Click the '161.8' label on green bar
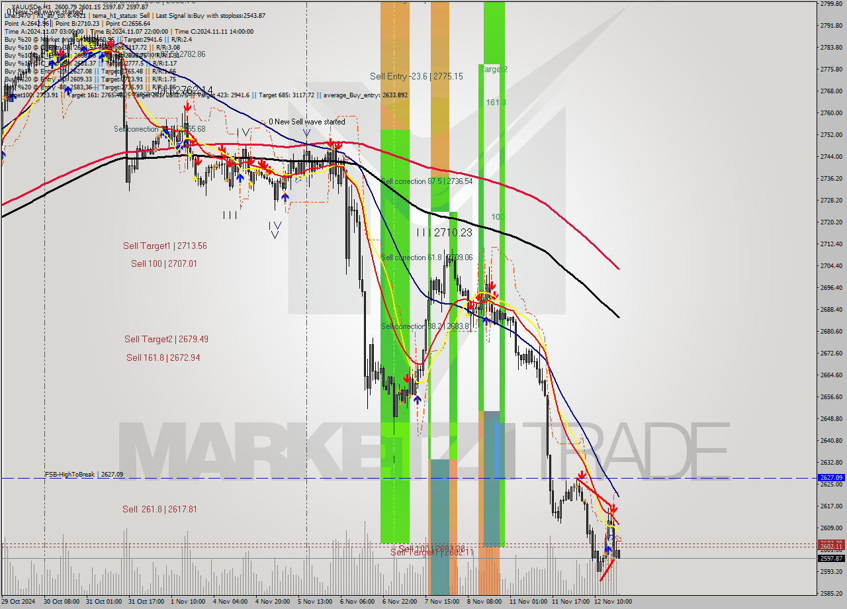Screen dimensions: 847x609 496,103
